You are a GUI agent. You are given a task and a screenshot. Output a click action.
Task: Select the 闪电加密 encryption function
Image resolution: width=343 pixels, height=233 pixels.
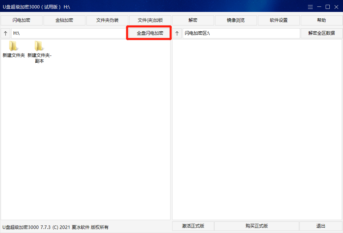tap(21, 20)
